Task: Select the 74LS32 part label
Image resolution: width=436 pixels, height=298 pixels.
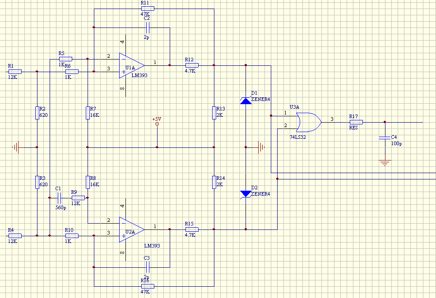Action: (298, 137)
